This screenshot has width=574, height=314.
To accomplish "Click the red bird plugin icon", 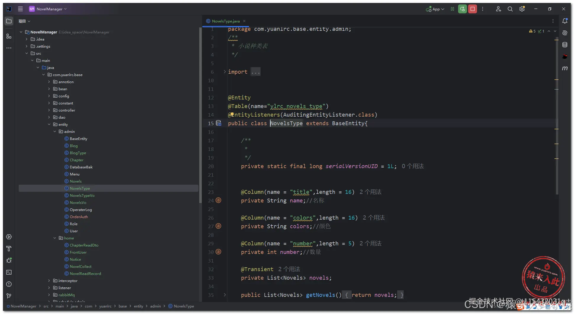I will point(565,57).
